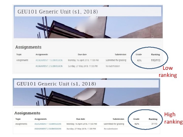Open Assignment 1 Submission link in bottom table
The image size is (183, 137).
pyautogui.click(x=48, y=124)
